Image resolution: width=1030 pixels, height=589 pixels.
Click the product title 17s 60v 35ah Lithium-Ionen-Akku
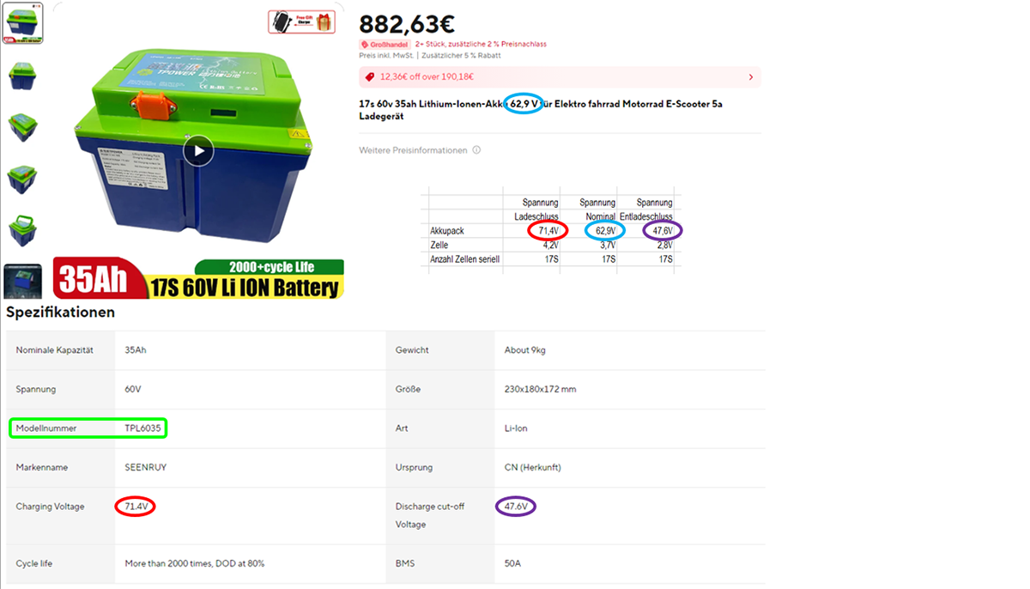[430, 105]
